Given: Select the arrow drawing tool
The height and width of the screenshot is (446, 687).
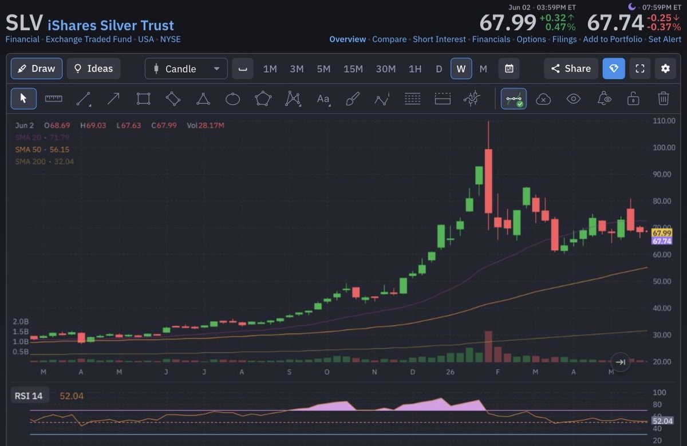Looking at the screenshot, I should [x=113, y=99].
